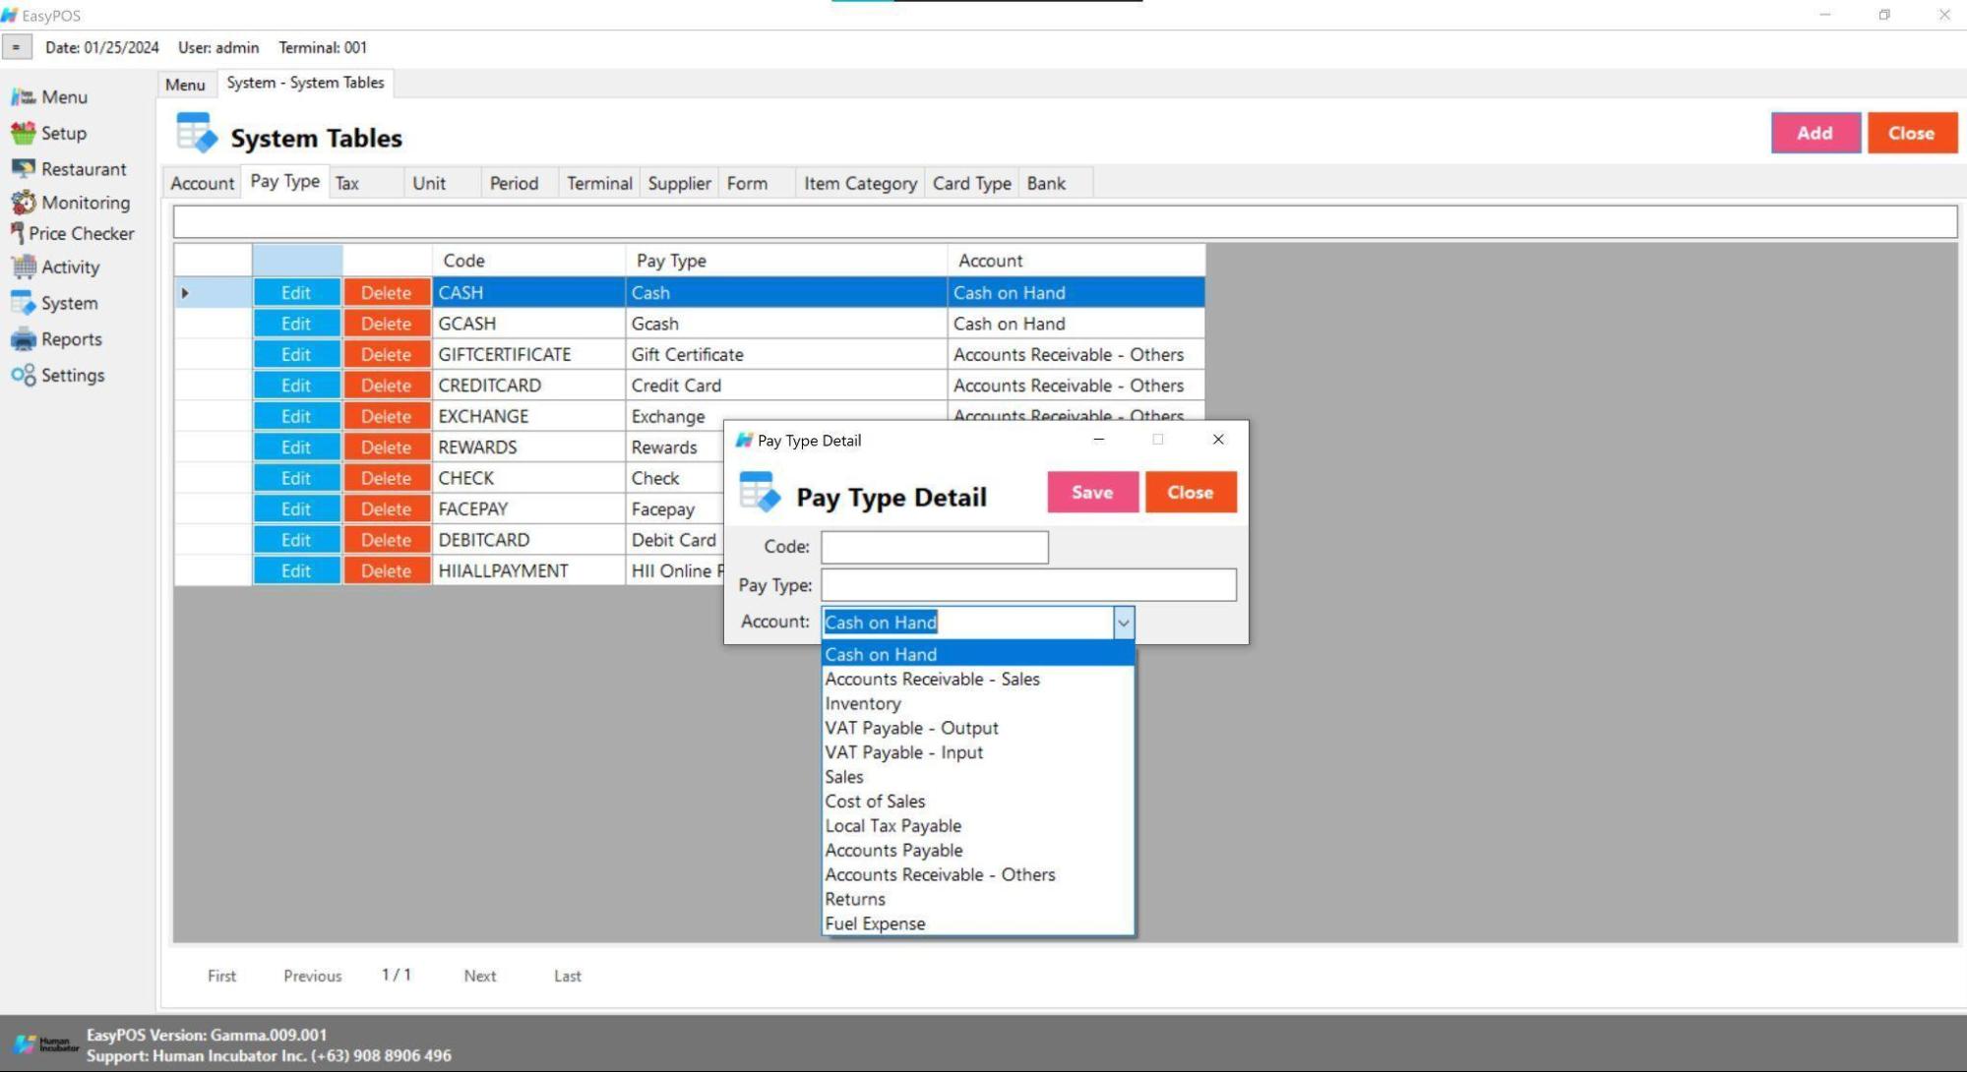Open Reports printer icon in sidebar
The width and height of the screenshot is (1967, 1072).
(23, 339)
